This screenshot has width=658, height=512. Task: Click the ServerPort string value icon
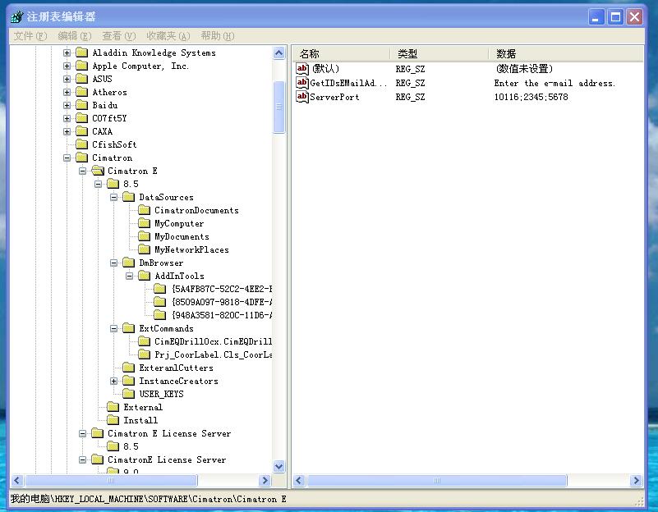302,97
